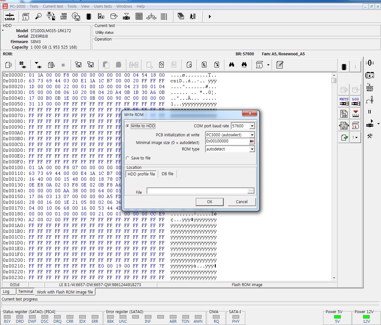Click the Minimal image size input field

pyautogui.click(x=227, y=141)
